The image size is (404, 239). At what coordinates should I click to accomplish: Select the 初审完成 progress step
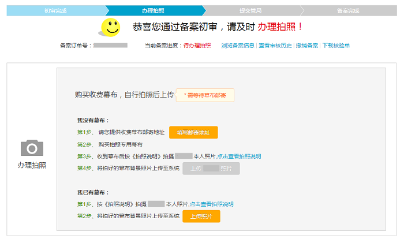point(55,10)
